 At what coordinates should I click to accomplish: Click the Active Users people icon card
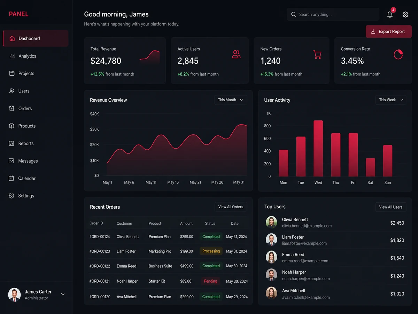(236, 54)
